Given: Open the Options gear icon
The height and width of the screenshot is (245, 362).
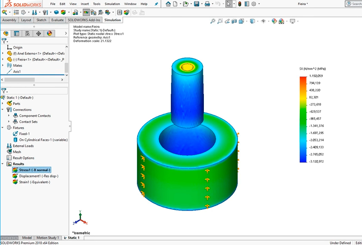Looking at the screenshot, I should 254,4.
